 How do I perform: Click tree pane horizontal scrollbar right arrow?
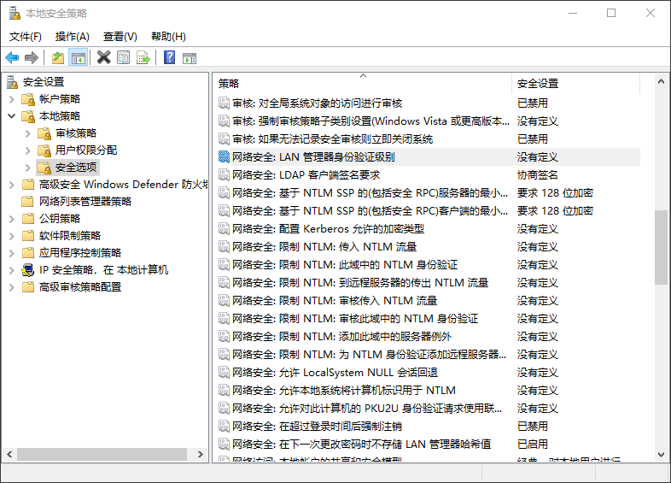coord(201,454)
